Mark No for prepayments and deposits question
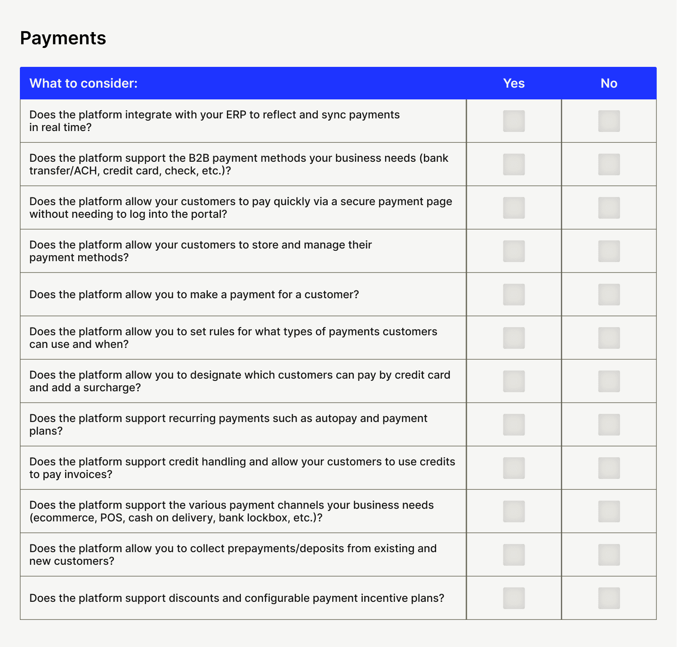 (609, 555)
